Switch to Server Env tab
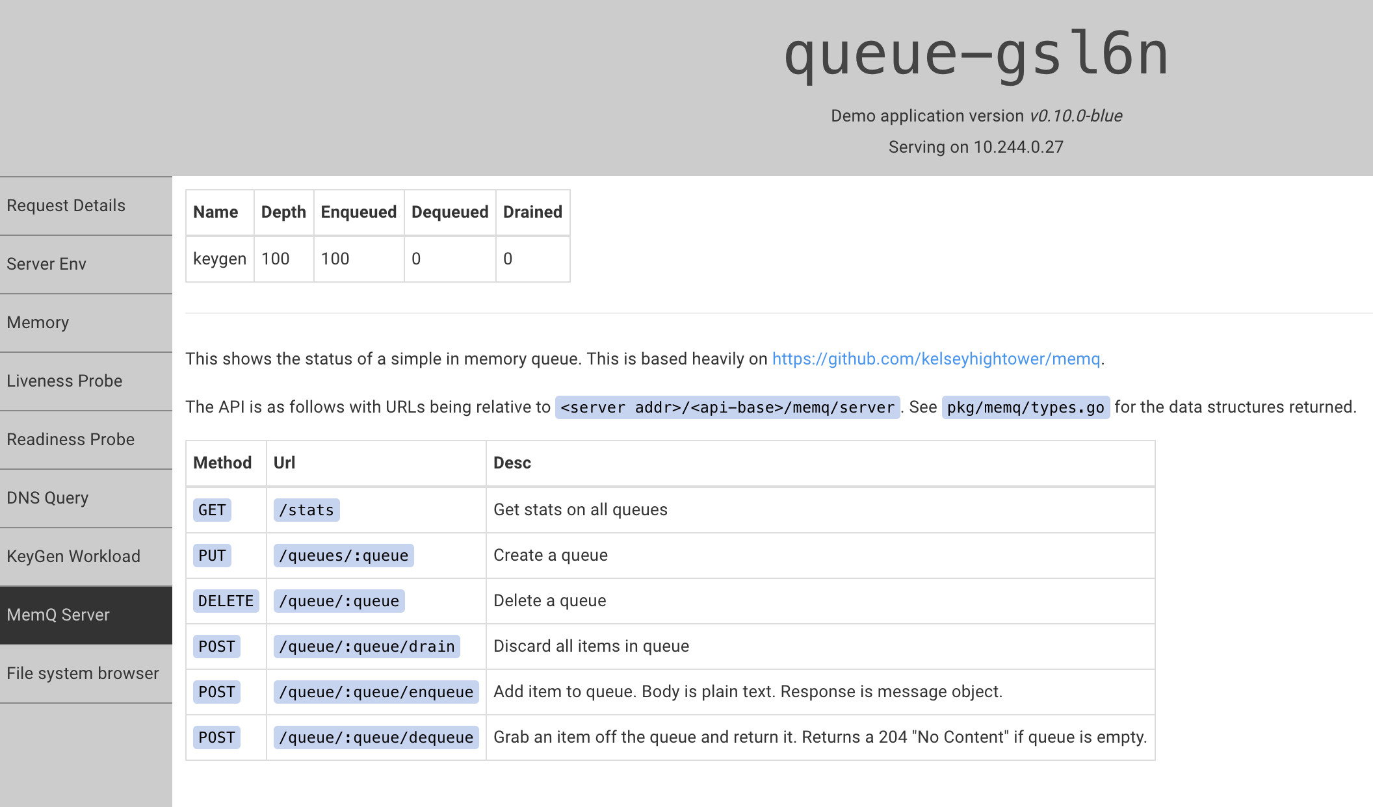This screenshot has height=807, width=1373. (x=86, y=264)
